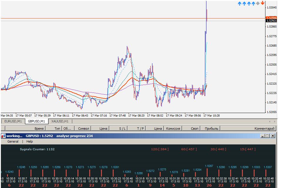The width and height of the screenshot is (281, 188).
Task: Click the 1.53045 price axis label
Action: click(x=272, y=8)
